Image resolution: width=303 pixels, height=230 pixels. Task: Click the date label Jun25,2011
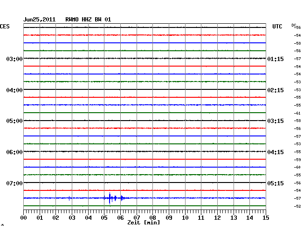(40, 20)
